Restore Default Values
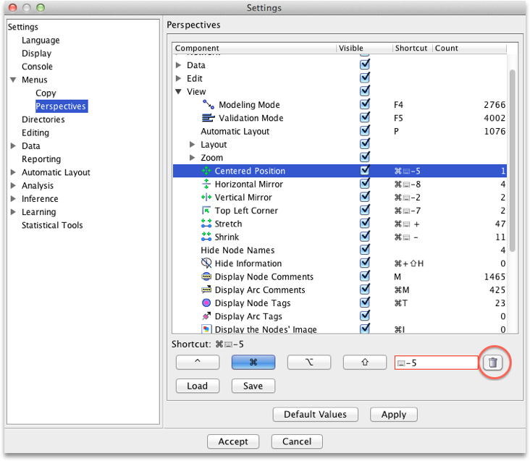Screen dimensions: 530x461 pos(316,415)
